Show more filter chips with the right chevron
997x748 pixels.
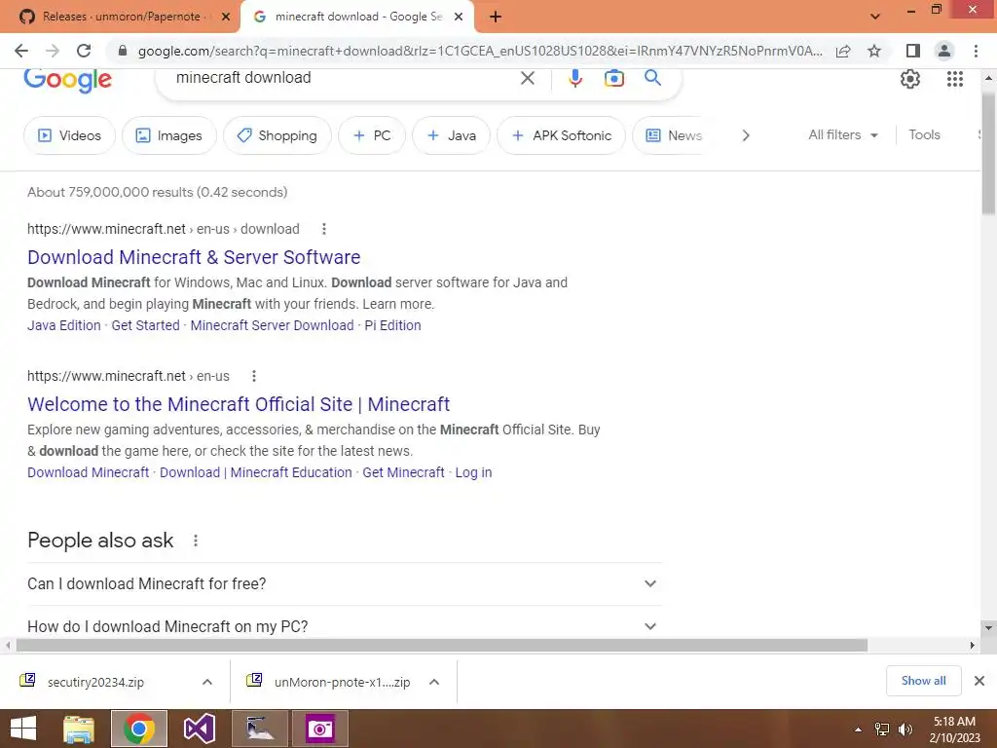[746, 135]
